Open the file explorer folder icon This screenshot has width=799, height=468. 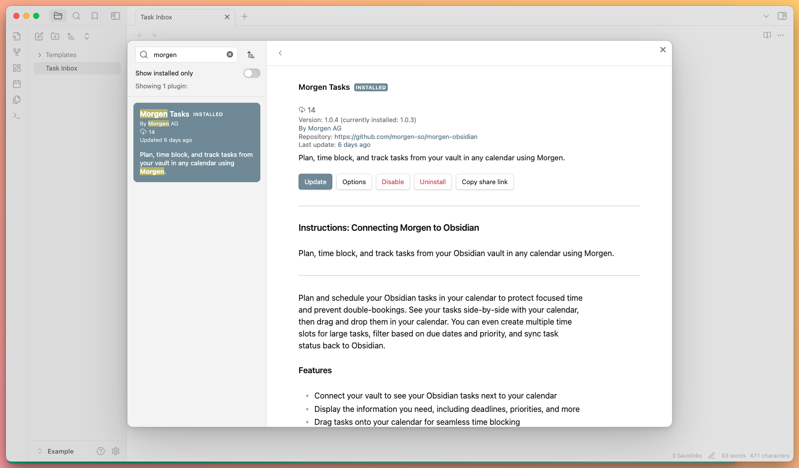(x=58, y=16)
